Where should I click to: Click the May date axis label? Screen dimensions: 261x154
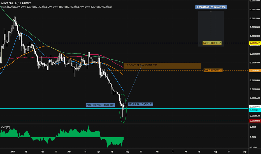(x=127, y=152)
